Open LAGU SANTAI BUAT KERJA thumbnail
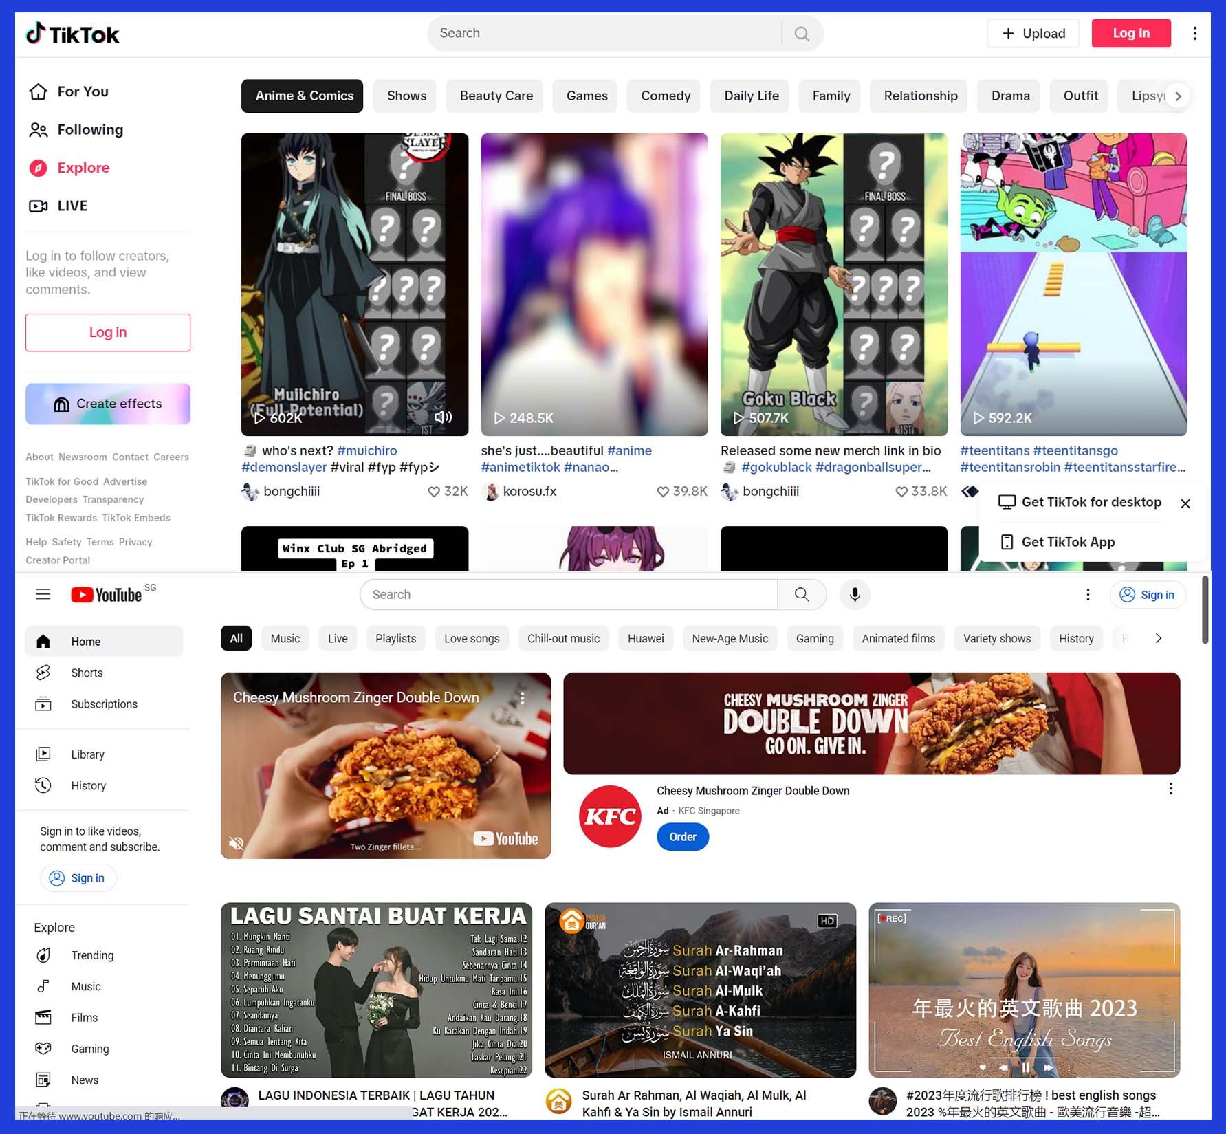This screenshot has width=1226, height=1134. coord(376,990)
